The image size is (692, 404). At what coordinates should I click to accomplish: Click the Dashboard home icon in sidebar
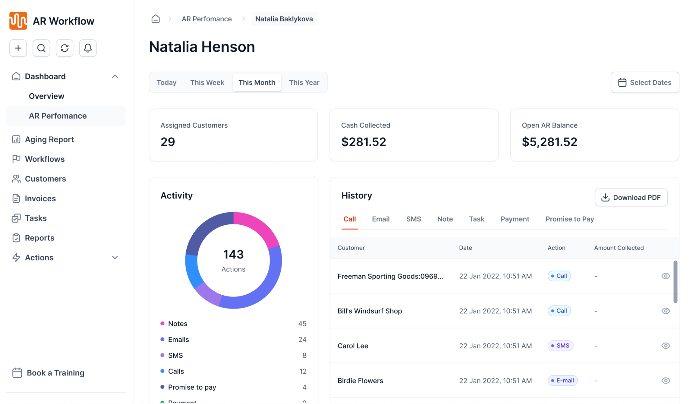click(x=16, y=76)
